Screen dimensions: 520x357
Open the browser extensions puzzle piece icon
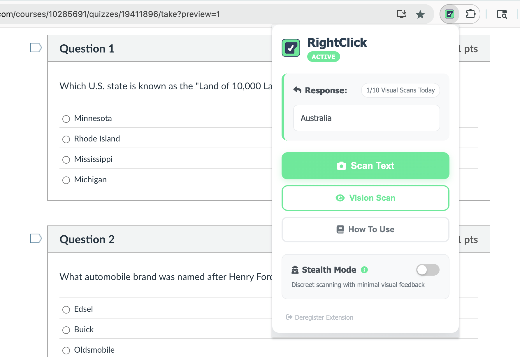pyautogui.click(x=470, y=14)
